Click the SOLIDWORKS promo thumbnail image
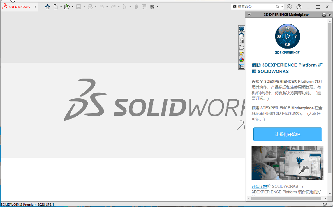Viewport: 333px width, 207px height. pos(287,163)
